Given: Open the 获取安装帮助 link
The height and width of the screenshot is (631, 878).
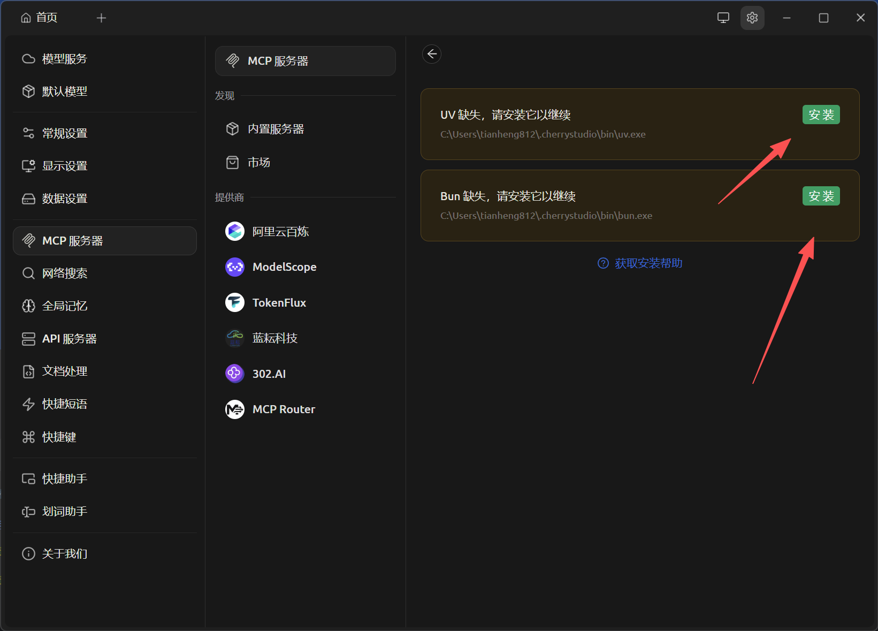Looking at the screenshot, I should [x=648, y=263].
